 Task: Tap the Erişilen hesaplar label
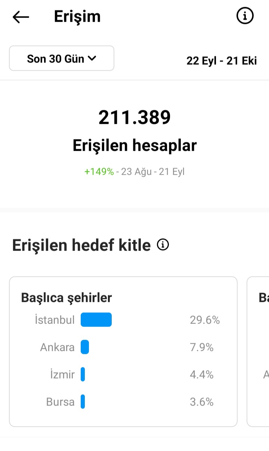point(134,145)
